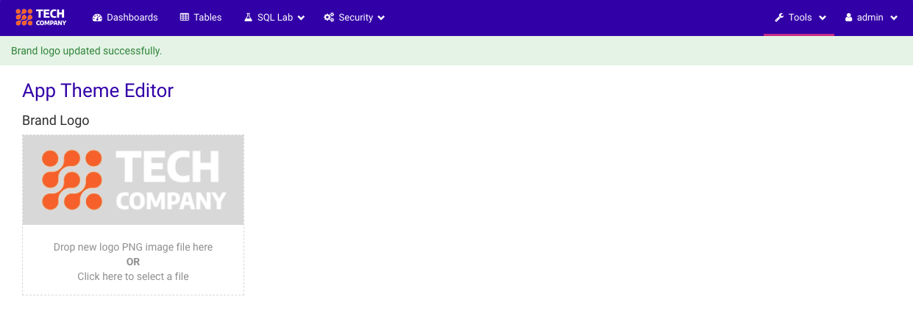Click the 'Brand Logo' section label

point(56,121)
